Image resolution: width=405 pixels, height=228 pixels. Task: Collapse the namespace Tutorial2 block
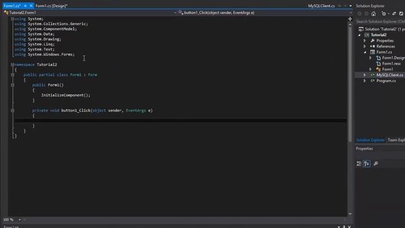13,65
